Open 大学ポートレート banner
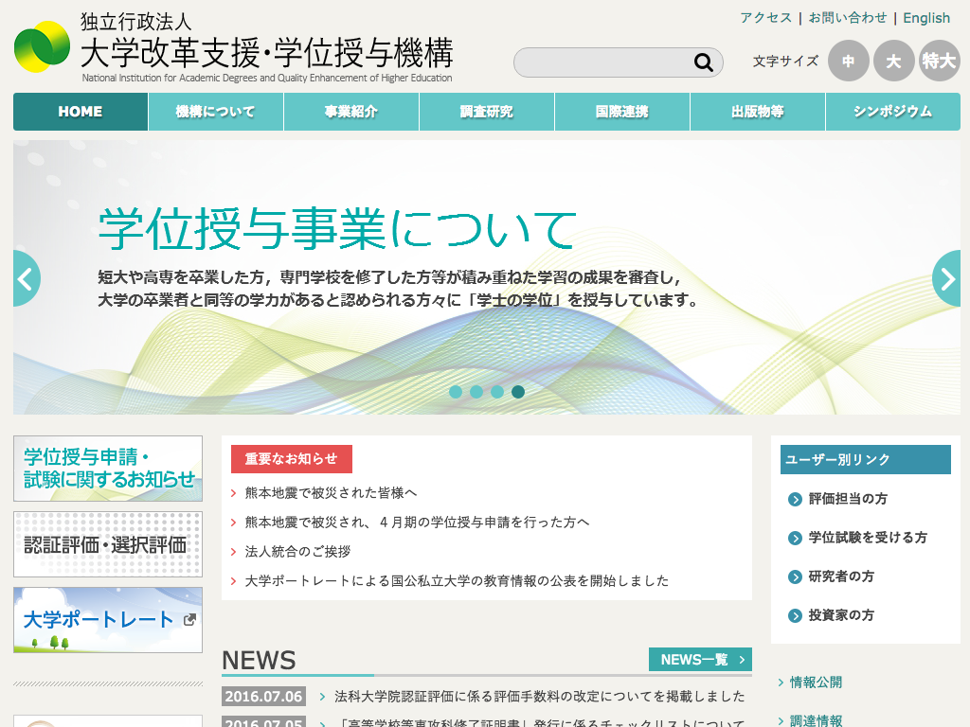The height and width of the screenshot is (727, 970). tap(108, 620)
